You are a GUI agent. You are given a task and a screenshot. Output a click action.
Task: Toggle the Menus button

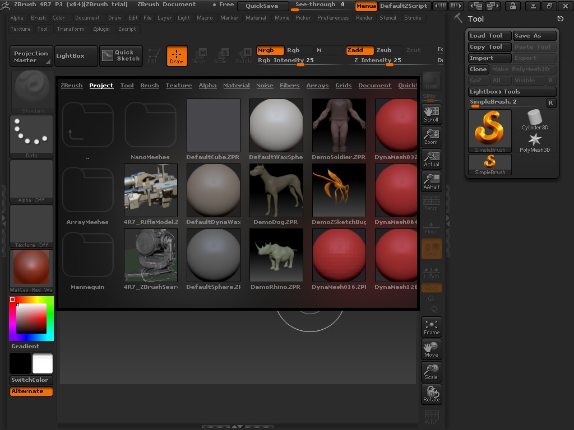[x=366, y=6]
